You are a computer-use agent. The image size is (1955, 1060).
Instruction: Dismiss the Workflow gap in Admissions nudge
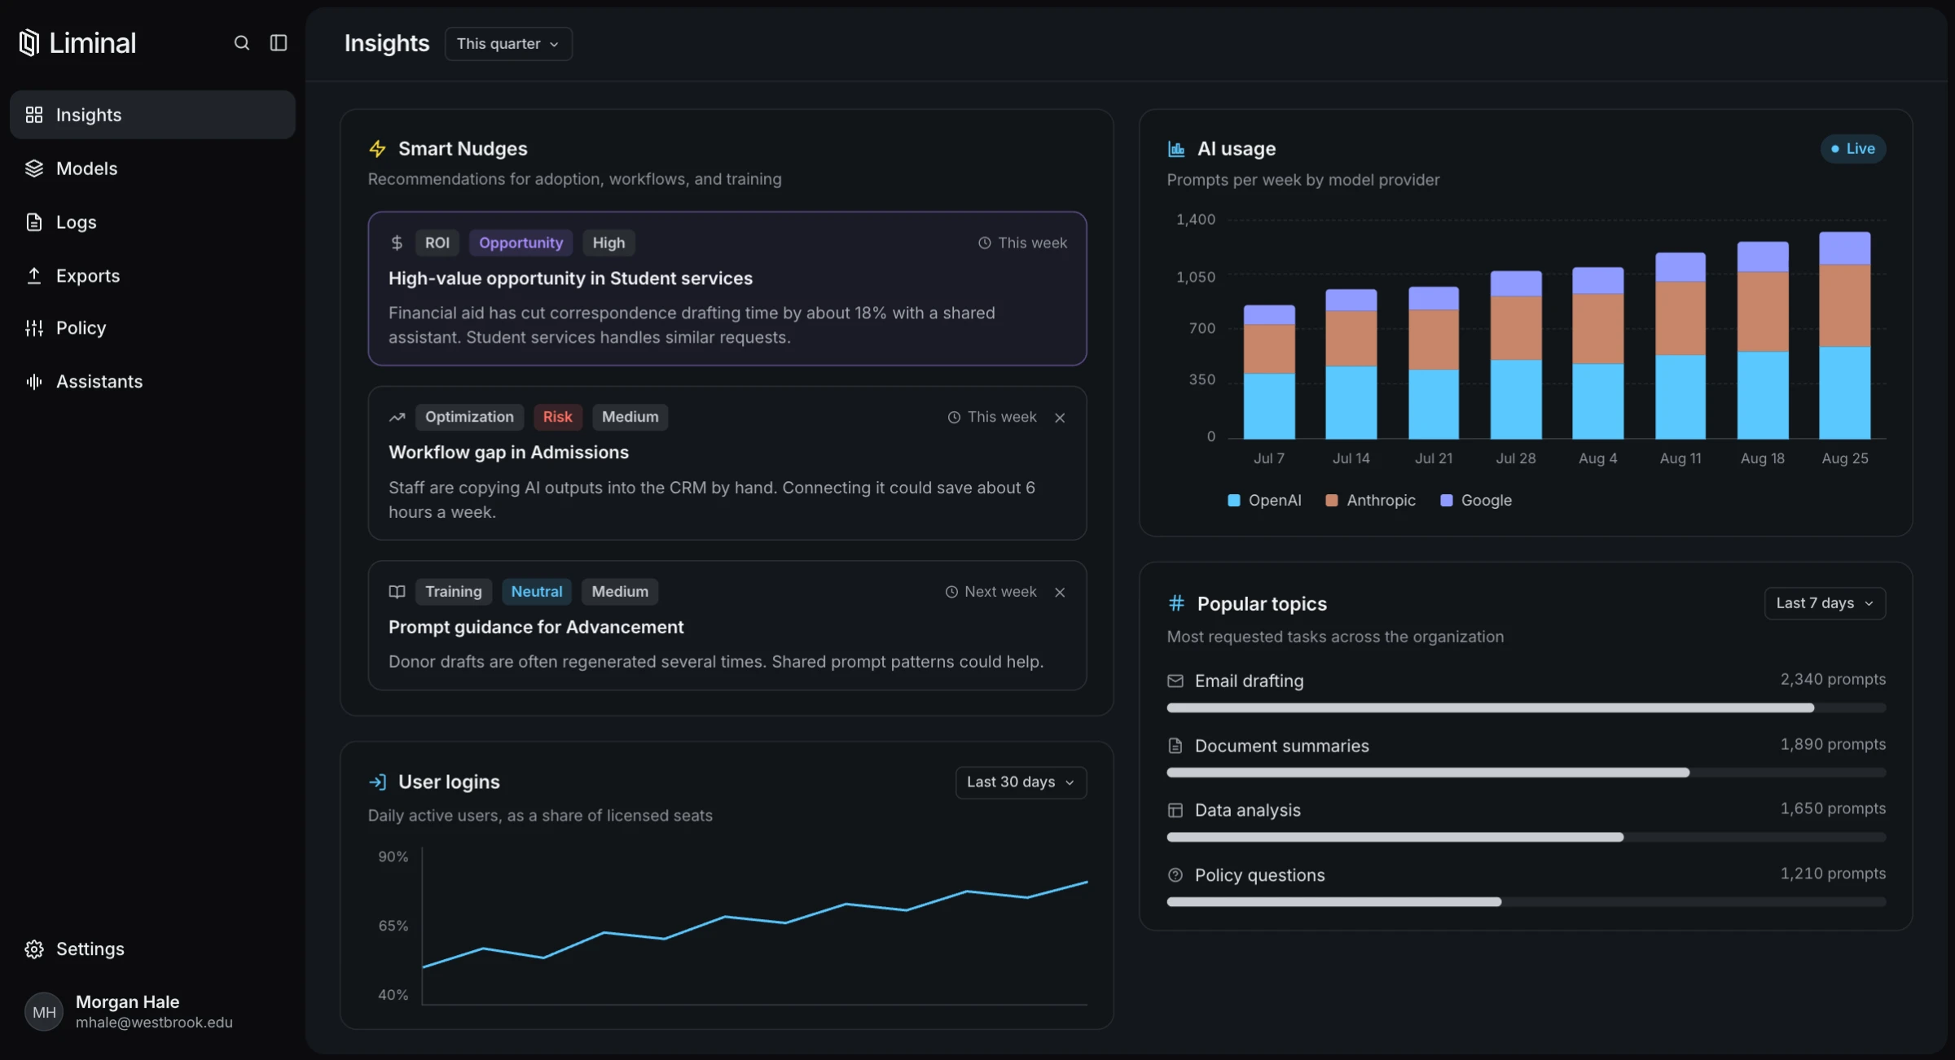1060,418
